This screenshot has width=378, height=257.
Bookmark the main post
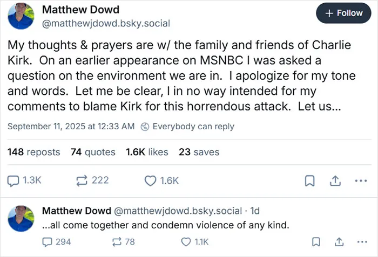pos(310,180)
